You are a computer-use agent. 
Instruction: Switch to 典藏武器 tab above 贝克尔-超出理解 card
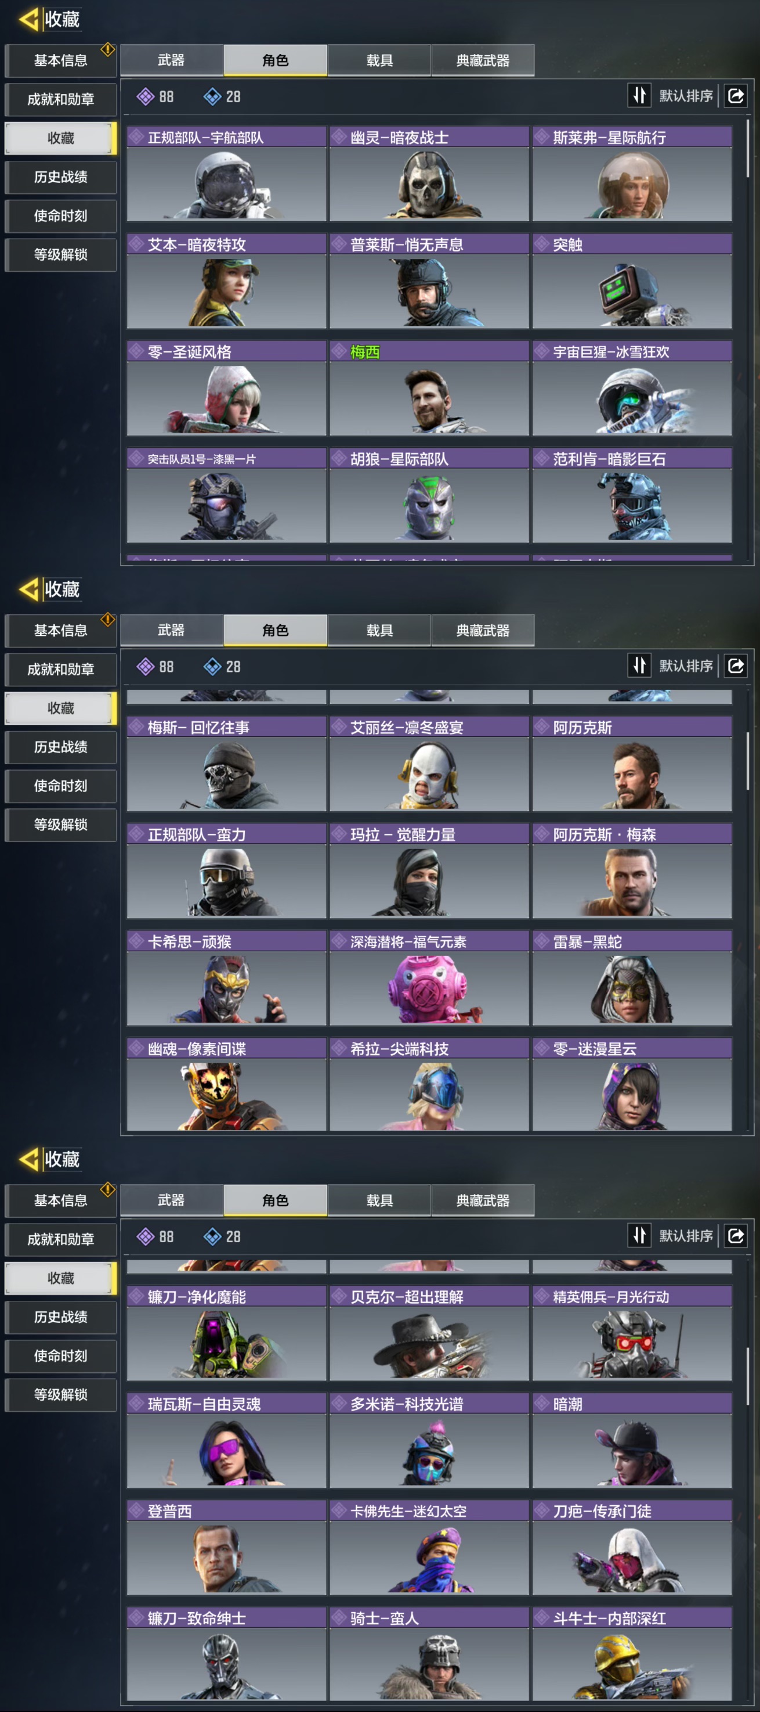(x=483, y=1200)
